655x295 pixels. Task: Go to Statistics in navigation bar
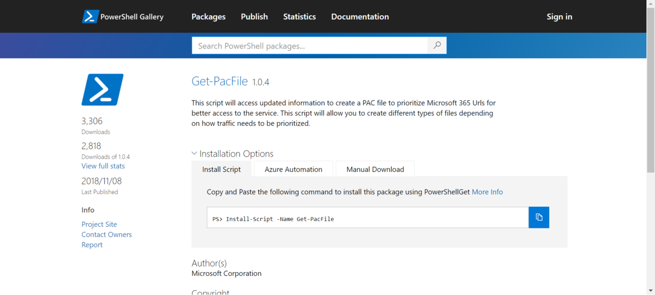pos(299,16)
